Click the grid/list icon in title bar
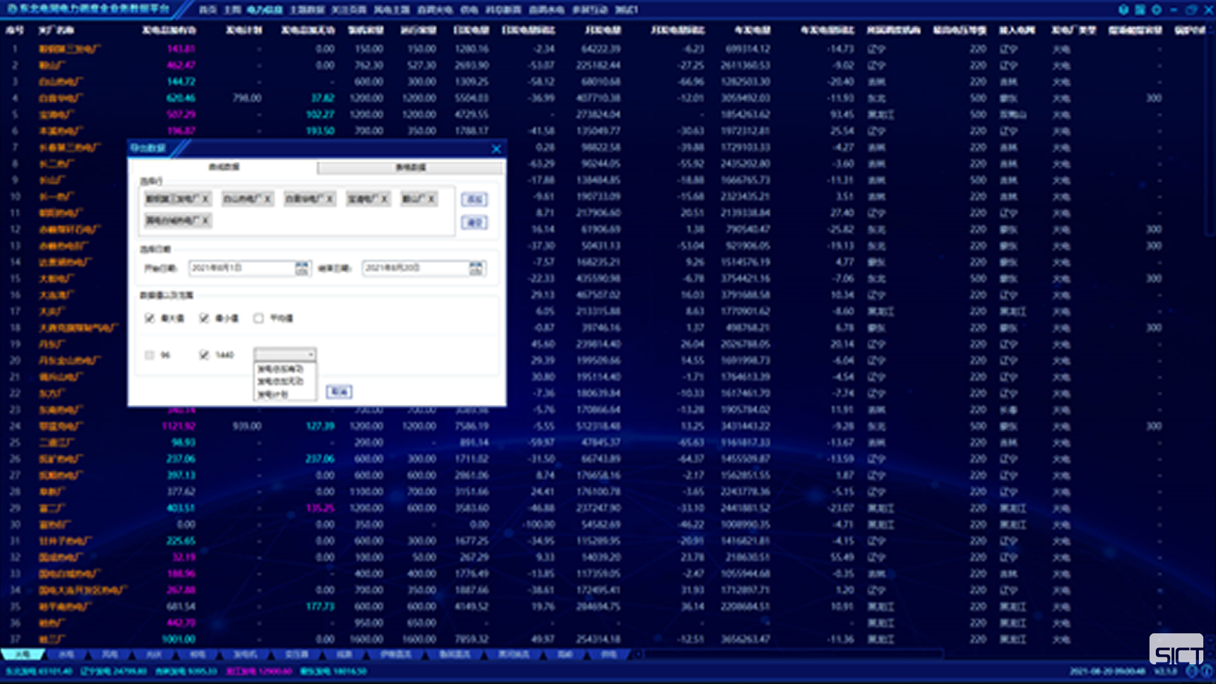Viewport: 1216px width, 684px height. 1140,9
